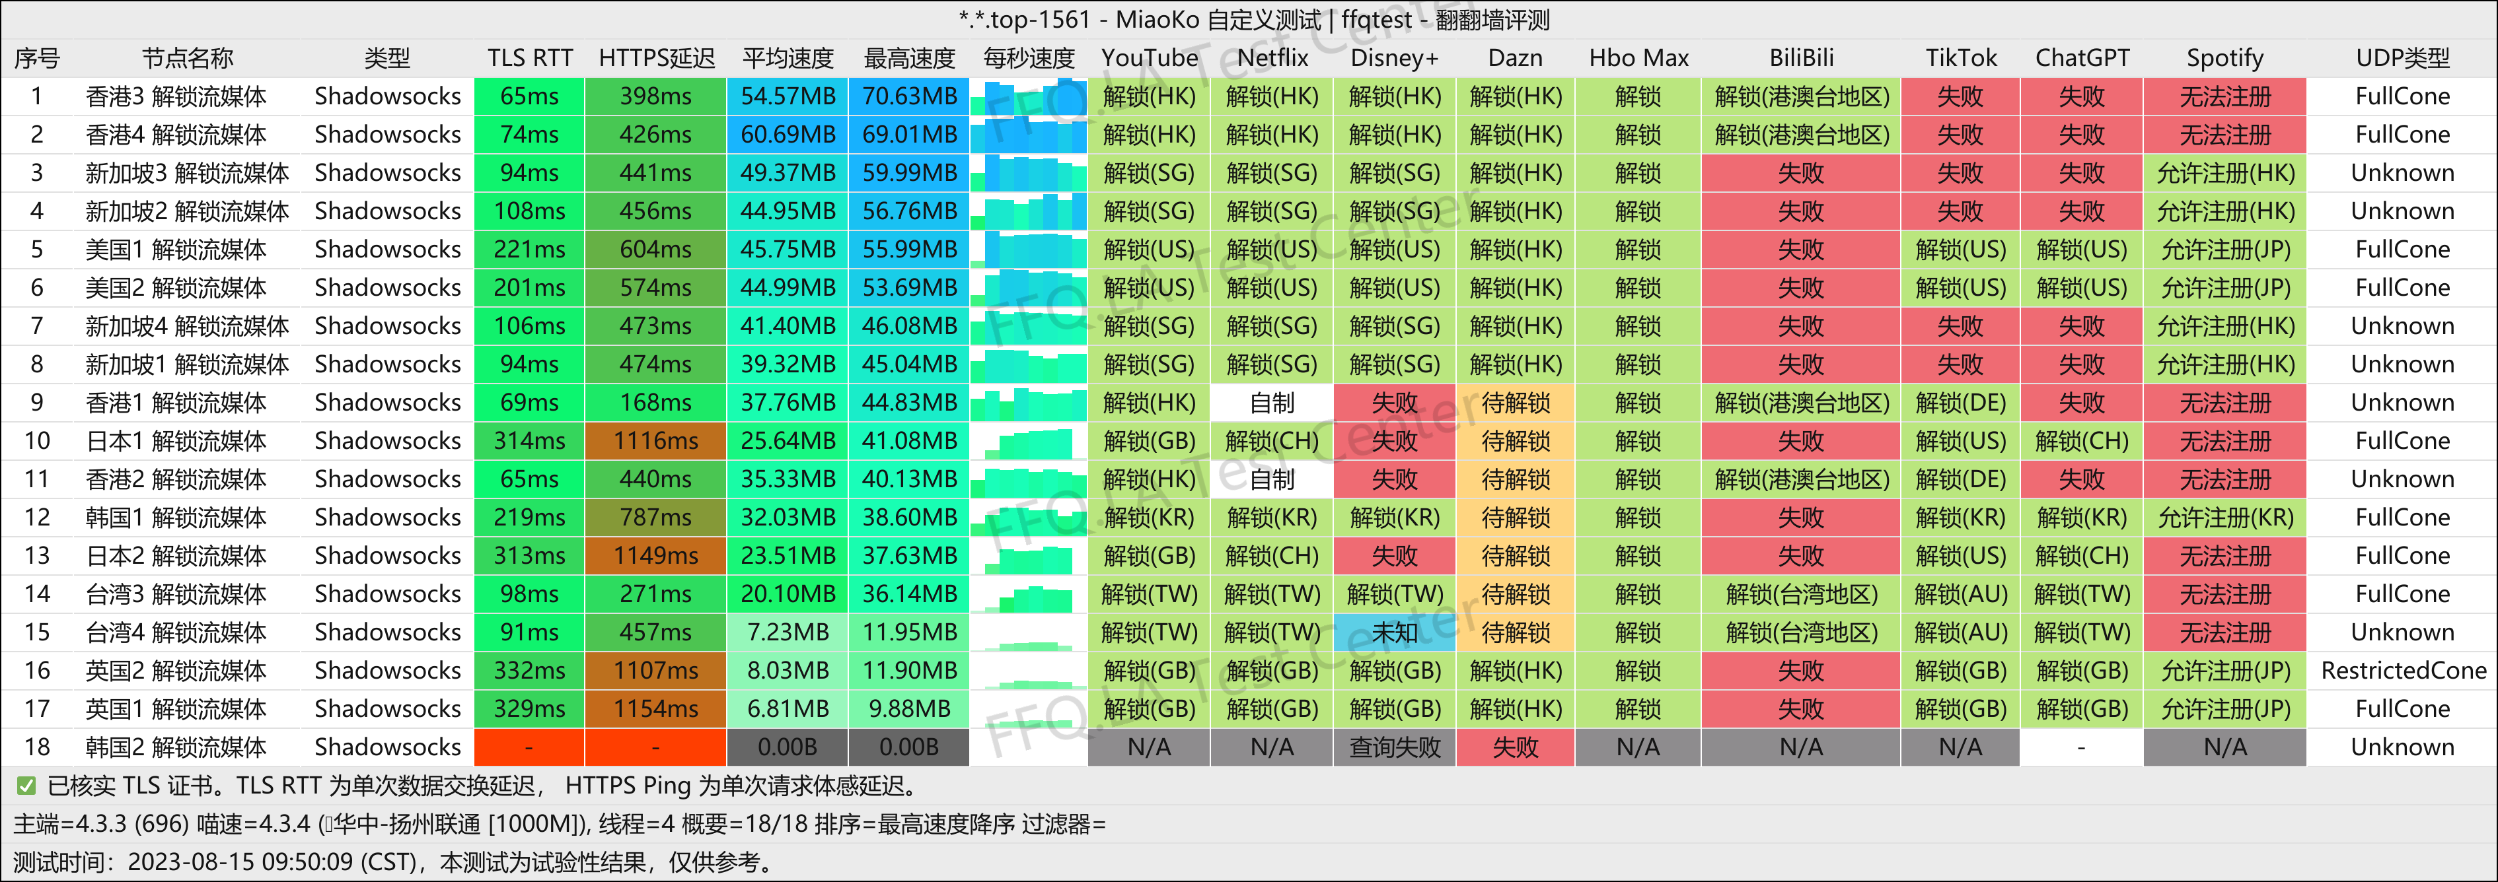The image size is (2498, 882).
Task: Click the TLS RTT column header
Action: (529, 58)
